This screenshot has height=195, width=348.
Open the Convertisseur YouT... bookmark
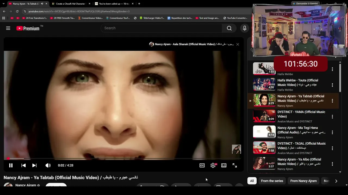[118, 18]
